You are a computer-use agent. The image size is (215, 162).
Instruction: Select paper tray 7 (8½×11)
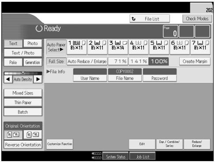click(x=200, y=47)
